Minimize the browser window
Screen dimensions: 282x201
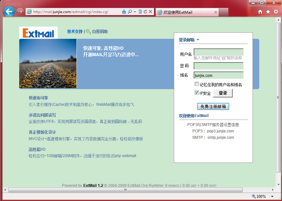[x=253, y=3]
